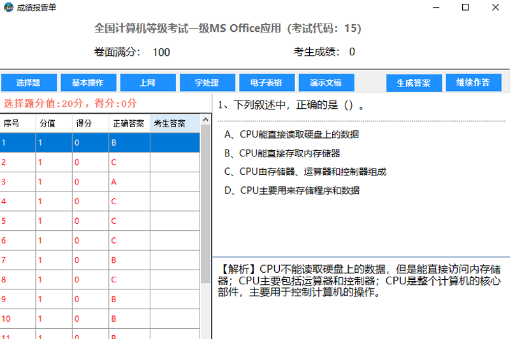The height and width of the screenshot is (339, 510).
Task: Select question row 10 in table
Action: (x=100, y=319)
